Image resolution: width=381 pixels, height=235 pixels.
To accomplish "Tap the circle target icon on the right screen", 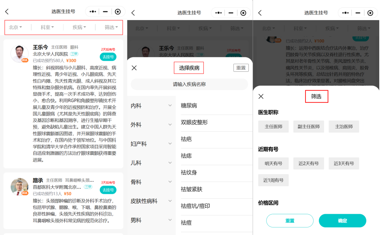I will click(x=370, y=13).
